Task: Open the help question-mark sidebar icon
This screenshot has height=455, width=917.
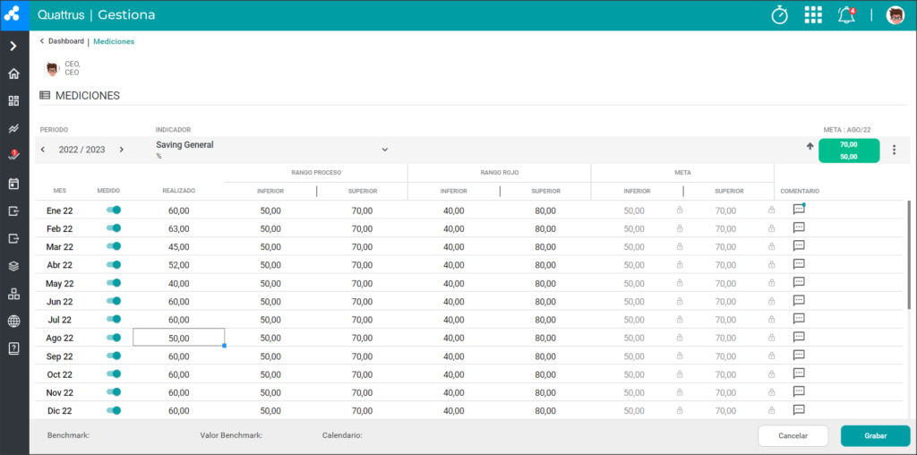Action: tap(14, 348)
